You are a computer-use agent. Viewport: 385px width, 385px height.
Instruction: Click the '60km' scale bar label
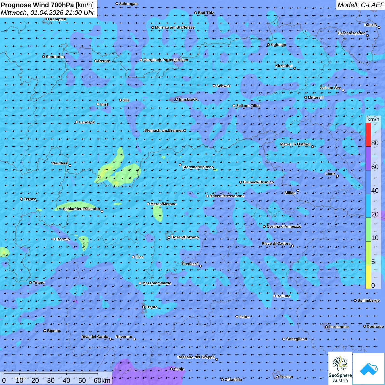pos(102,380)
